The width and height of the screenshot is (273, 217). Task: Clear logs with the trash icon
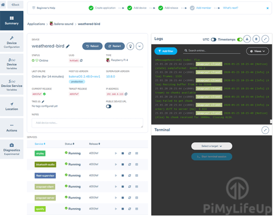[256, 39]
